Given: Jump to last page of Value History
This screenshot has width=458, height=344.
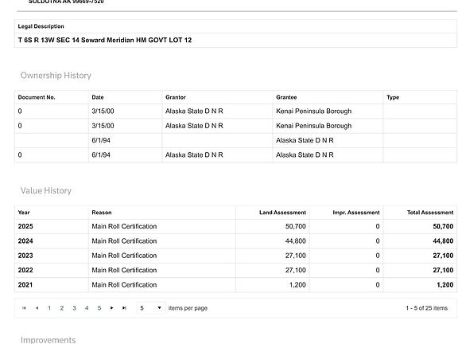Looking at the screenshot, I should pyautogui.click(x=124, y=308).
